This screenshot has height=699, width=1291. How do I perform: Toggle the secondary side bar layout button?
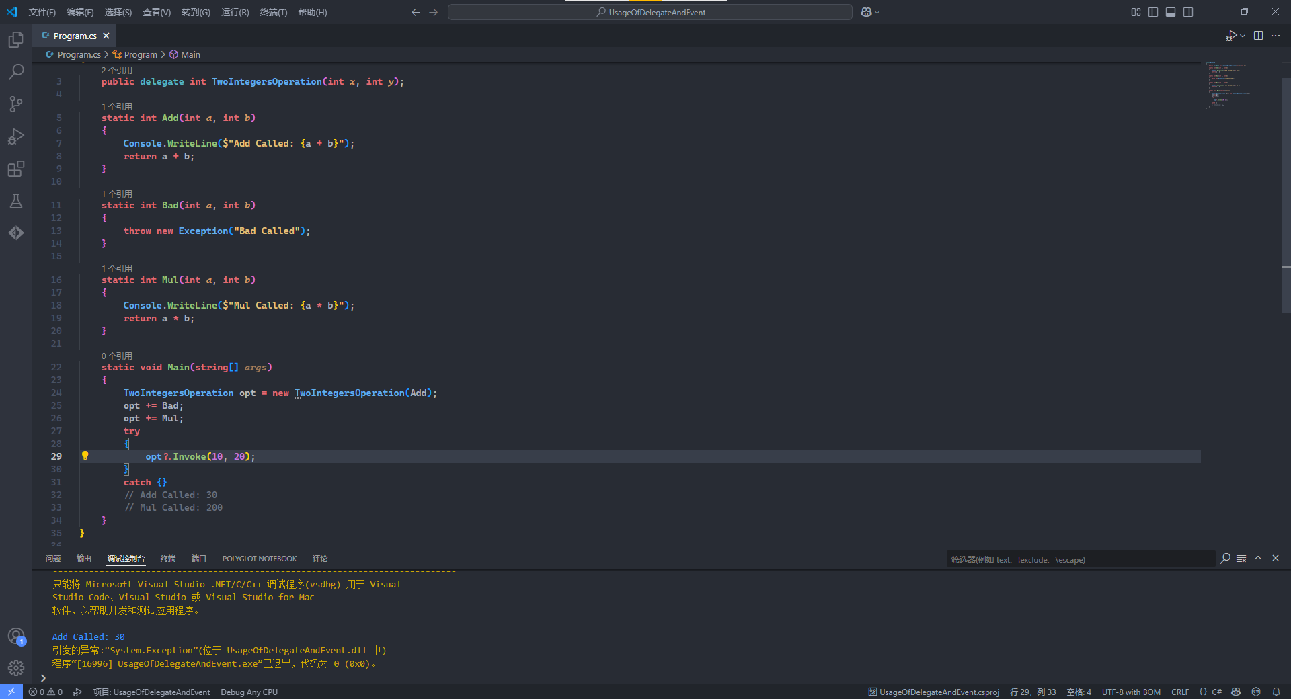[1188, 12]
